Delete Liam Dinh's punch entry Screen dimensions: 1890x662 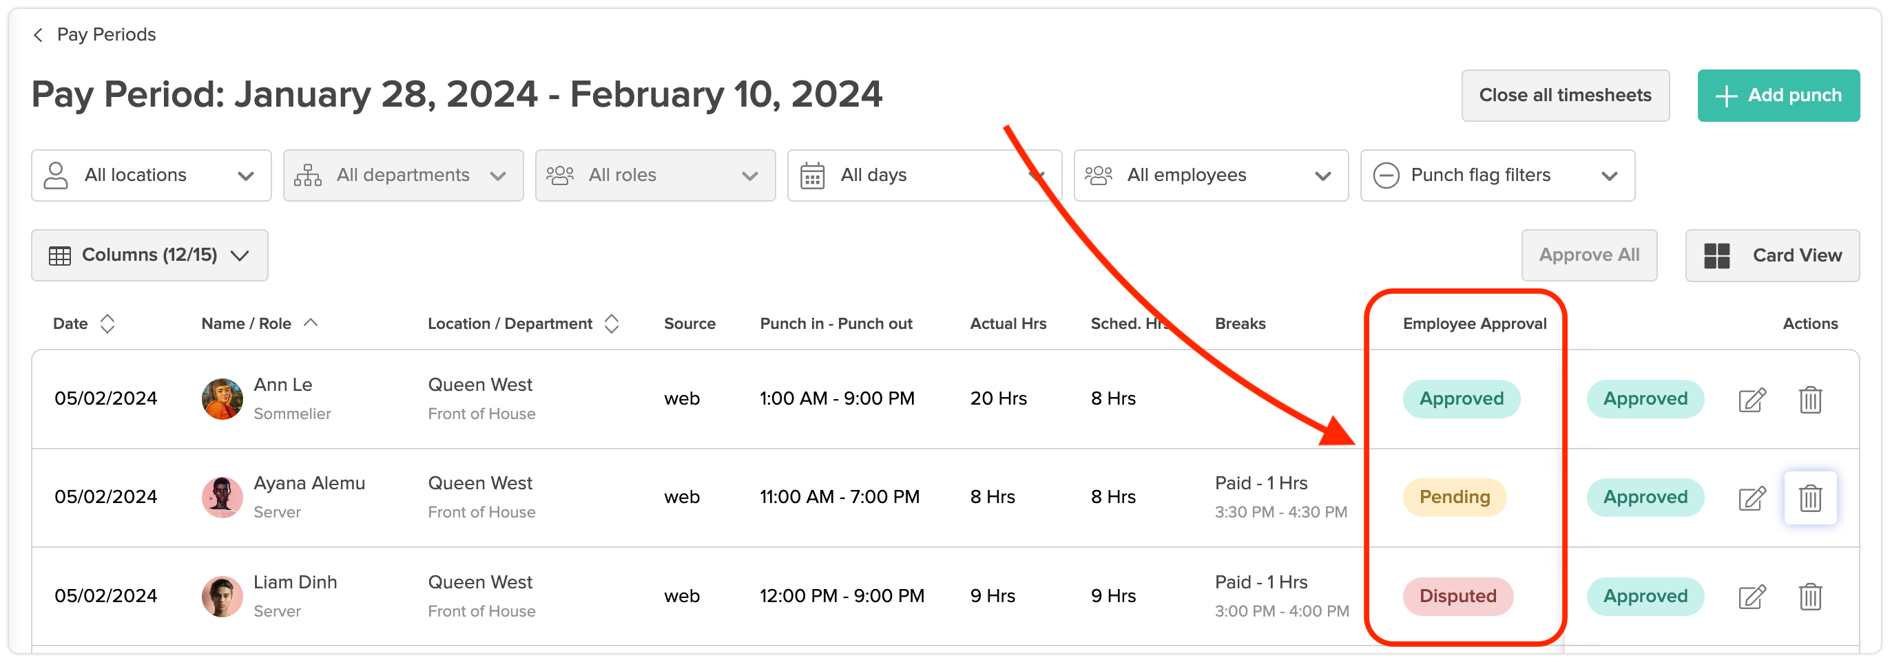[x=1809, y=597]
